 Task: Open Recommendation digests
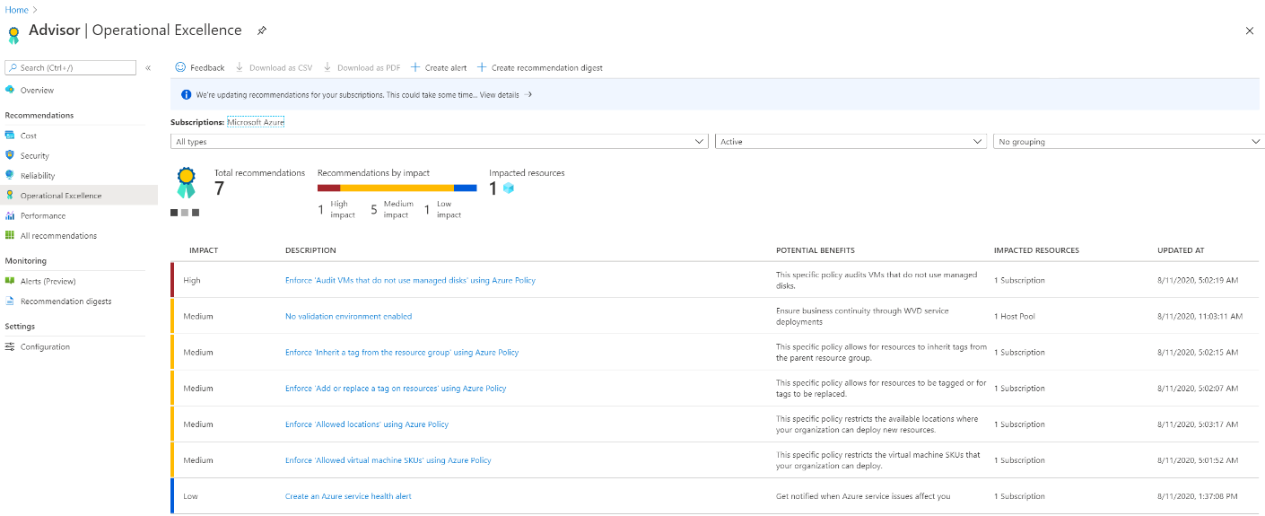tap(66, 302)
